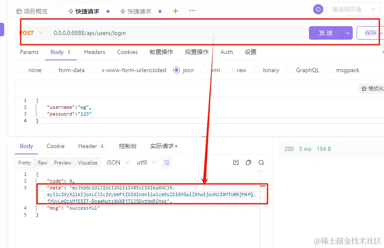Switch to the second 快捷请求 tab
The height and width of the screenshot is (248, 384).
tap(141, 11)
